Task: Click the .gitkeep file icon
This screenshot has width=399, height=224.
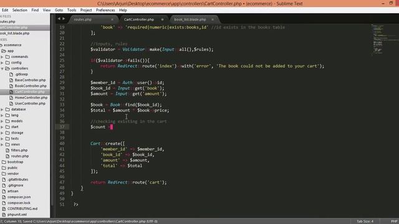Action: tap(11, 74)
